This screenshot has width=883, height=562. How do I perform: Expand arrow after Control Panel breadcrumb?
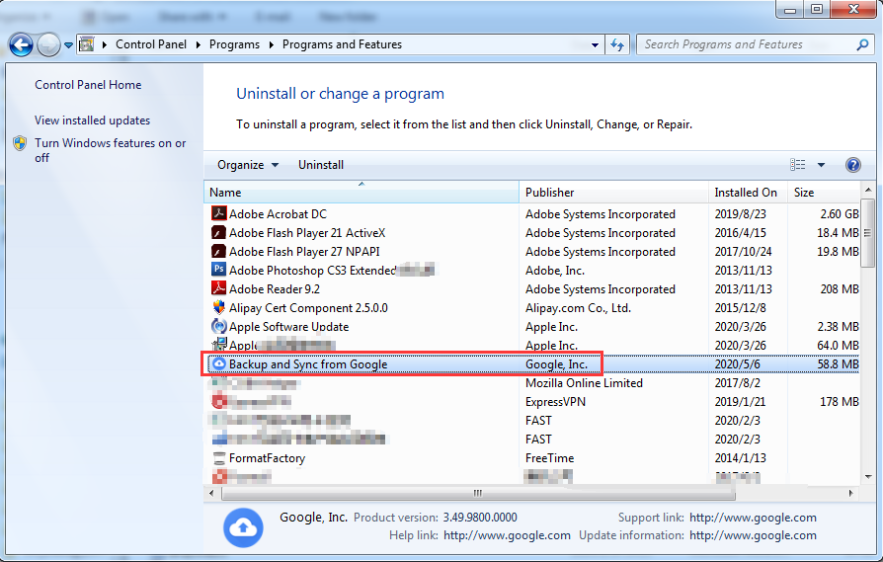(x=199, y=45)
